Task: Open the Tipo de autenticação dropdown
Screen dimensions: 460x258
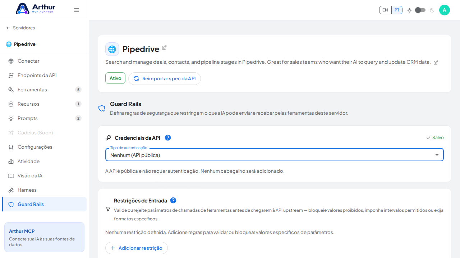Action: (275, 155)
